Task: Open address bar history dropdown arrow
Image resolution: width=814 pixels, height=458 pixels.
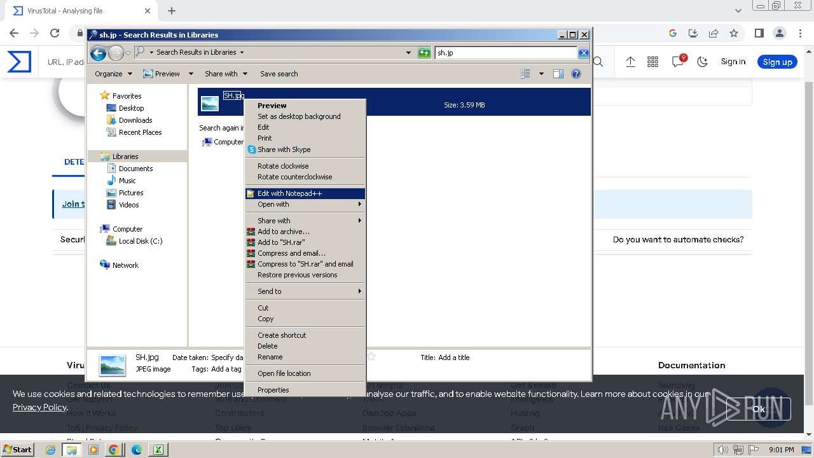Action: pos(408,53)
